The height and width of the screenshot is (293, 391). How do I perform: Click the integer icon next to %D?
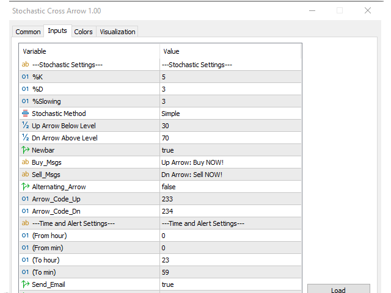25,89
